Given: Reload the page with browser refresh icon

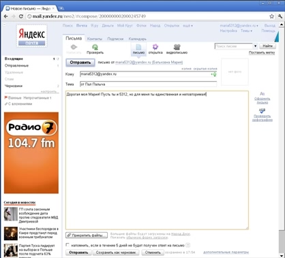Looking at the screenshot, I should tap(21, 16).
